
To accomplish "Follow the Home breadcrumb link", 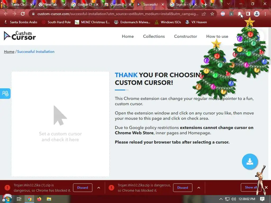I will pyautogui.click(x=9, y=52).
